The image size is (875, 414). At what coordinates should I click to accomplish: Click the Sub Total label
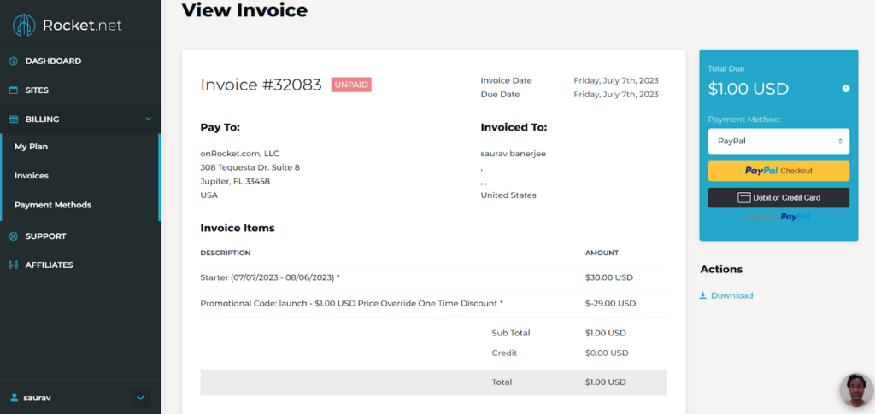click(x=511, y=333)
